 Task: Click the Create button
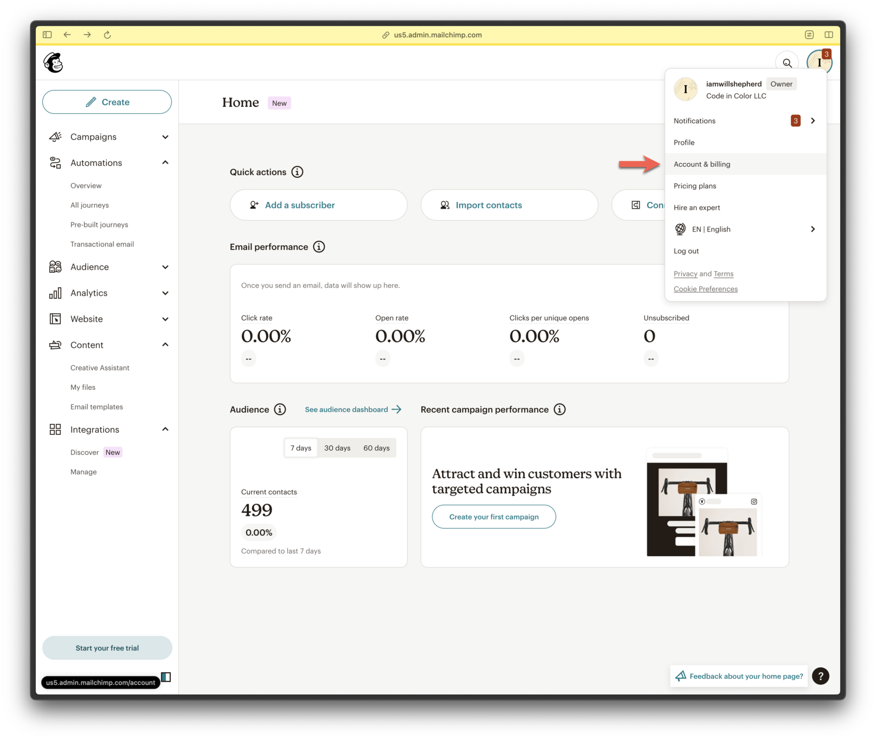[107, 102]
